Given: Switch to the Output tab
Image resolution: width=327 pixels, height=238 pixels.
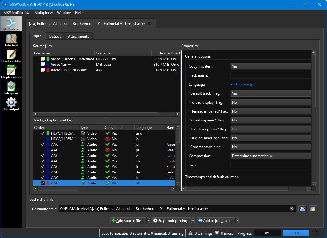Looking at the screenshot, I should (x=55, y=36).
